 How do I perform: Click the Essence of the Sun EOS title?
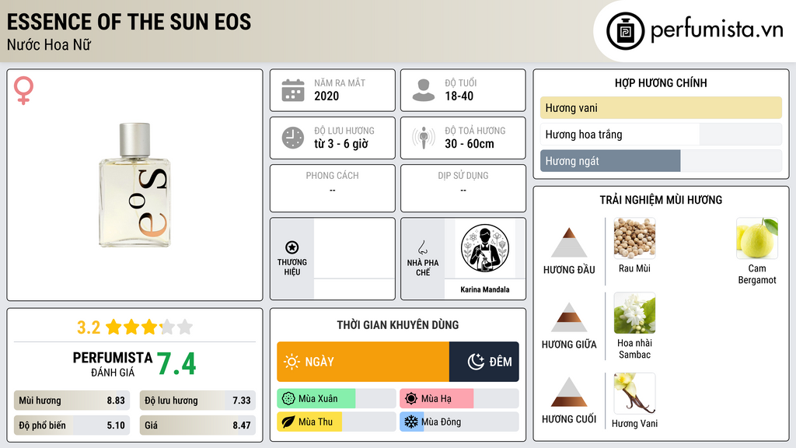(129, 22)
